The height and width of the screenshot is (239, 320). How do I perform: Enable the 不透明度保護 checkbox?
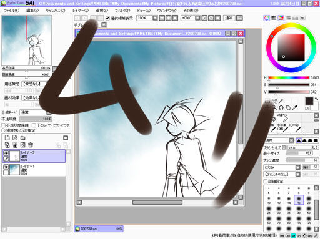point(3,125)
